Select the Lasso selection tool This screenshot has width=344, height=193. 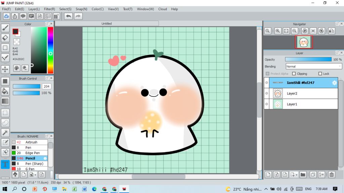click(x=5, y=123)
